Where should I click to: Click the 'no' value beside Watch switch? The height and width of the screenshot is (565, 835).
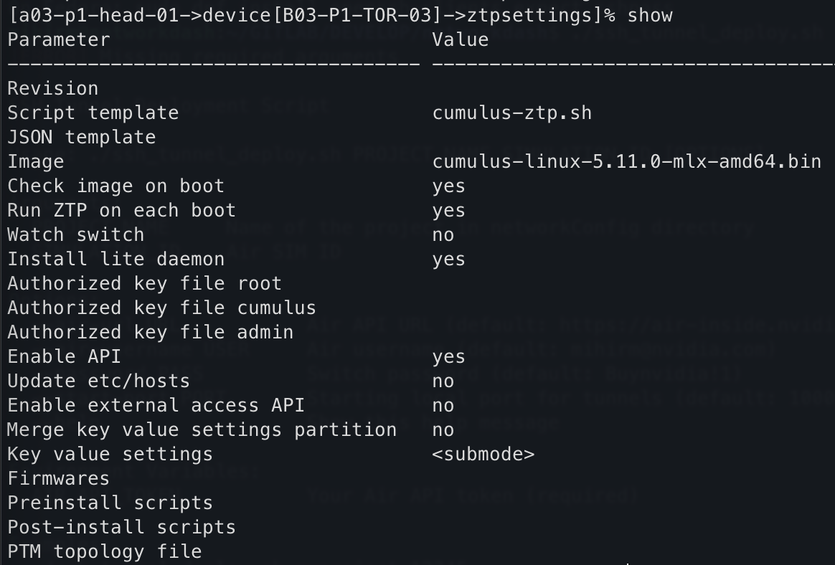pos(443,234)
